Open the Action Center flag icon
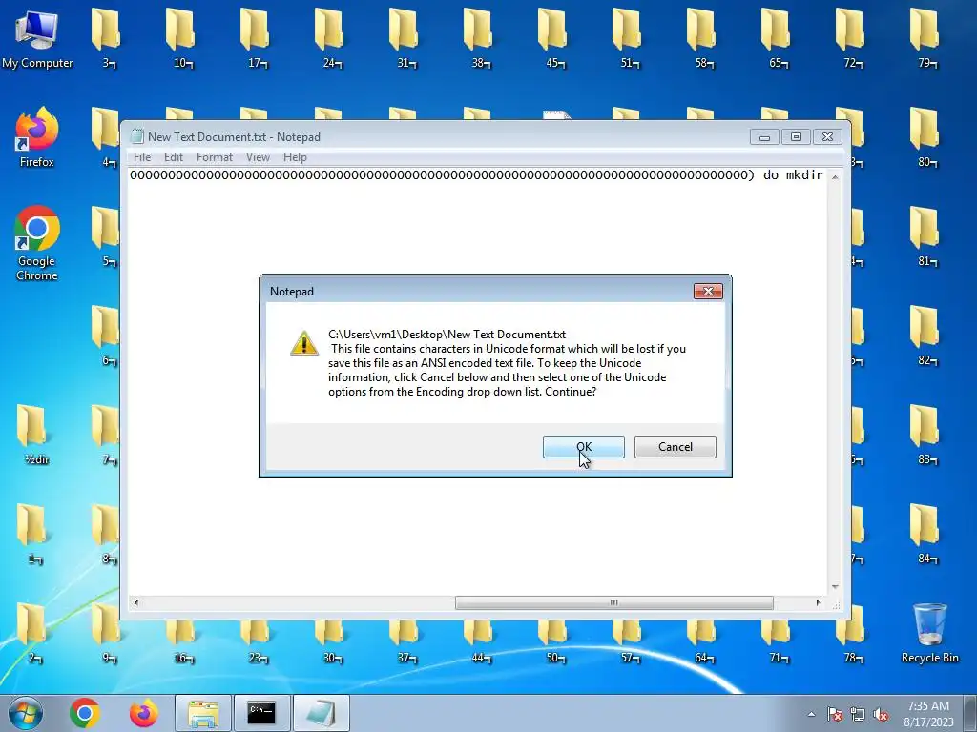This screenshot has height=732, width=977. click(x=834, y=714)
